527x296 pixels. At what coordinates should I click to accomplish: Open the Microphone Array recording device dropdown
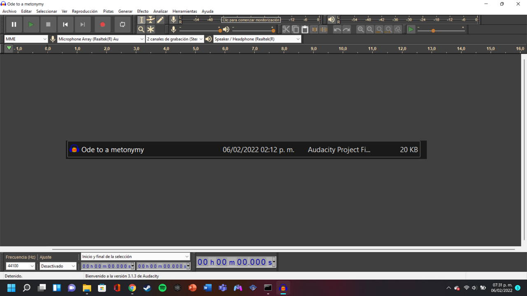[101, 39]
